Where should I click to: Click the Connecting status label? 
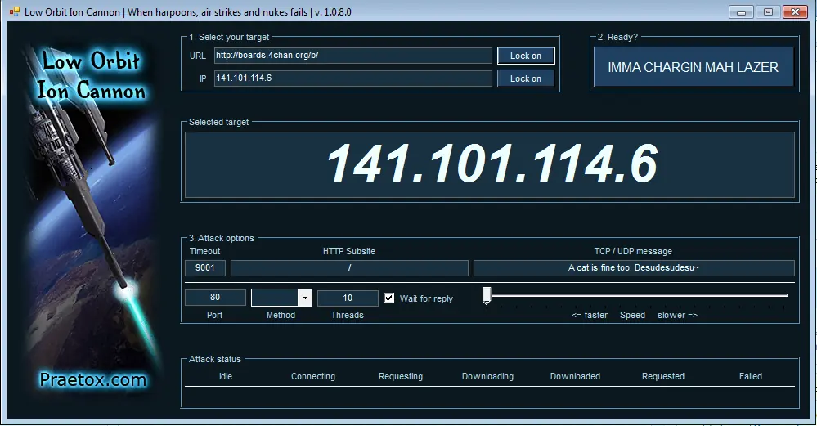tap(313, 376)
